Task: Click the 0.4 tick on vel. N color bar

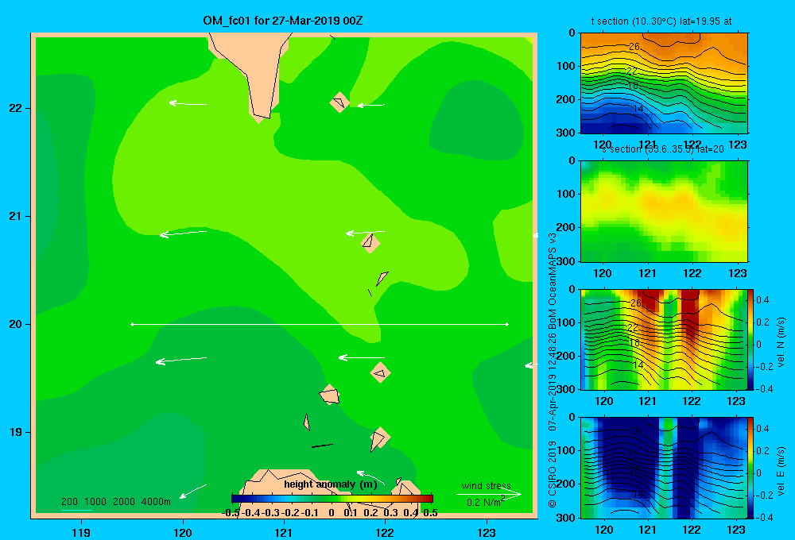Action: [762, 300]
